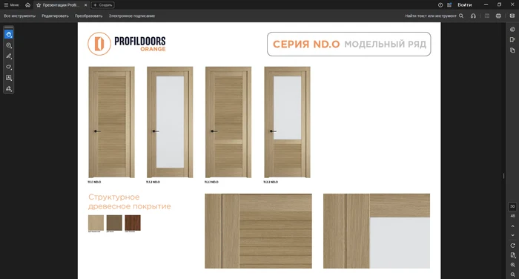Click the email share envelope icon
Viewport: 519px width, 279px height.
512,16
